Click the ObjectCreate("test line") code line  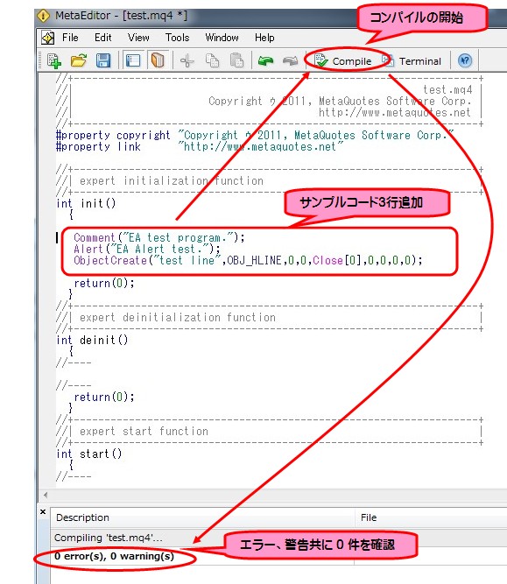(248, 260)
